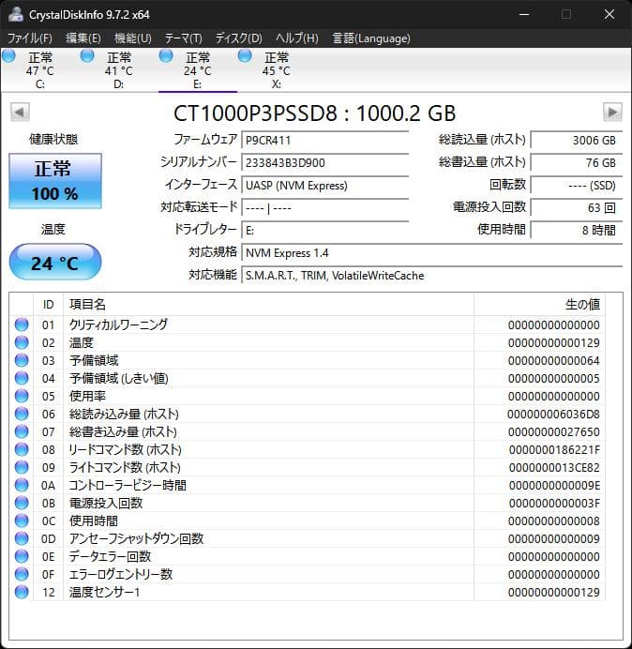Click the 回転数 value ---- (SSD)

click(x=576, y=185)
